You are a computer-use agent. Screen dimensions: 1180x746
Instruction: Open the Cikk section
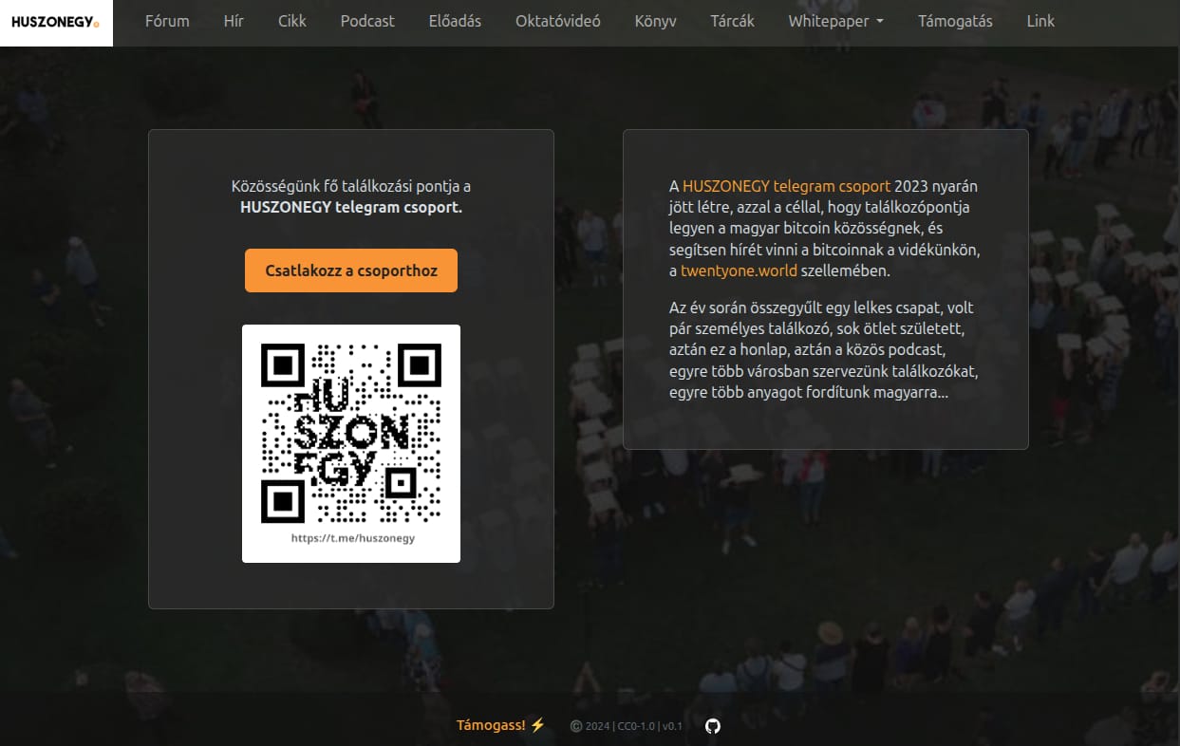point(292,21)
